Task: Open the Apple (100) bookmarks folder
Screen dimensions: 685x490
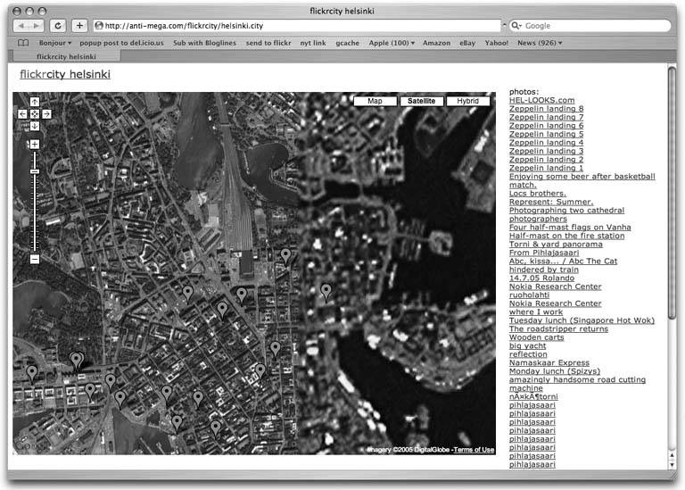Action: point(391,43)
